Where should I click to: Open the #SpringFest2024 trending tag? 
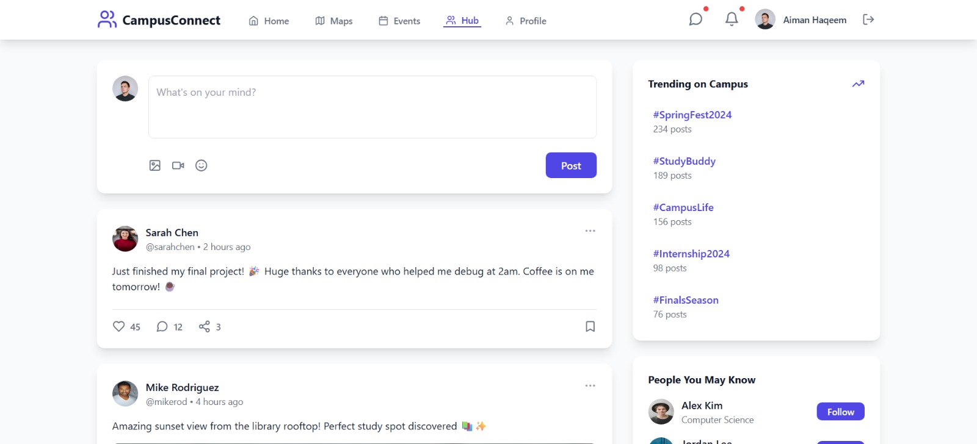coord(692,115)
